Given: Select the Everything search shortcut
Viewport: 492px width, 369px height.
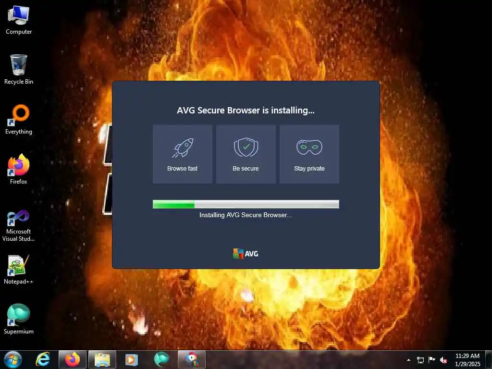Looking at the screenshot, I should click(19, 120).
